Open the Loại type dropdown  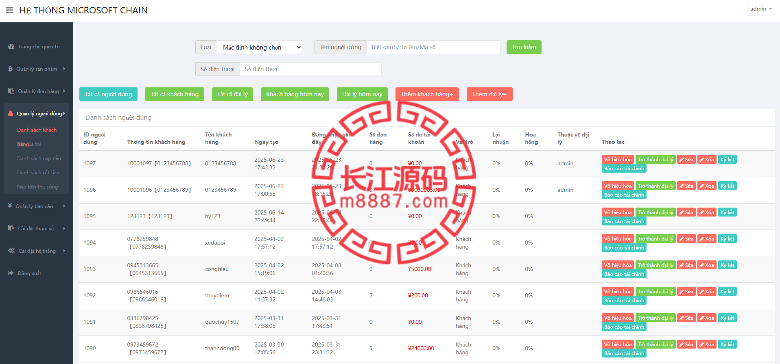pyautogui.click(x=259, y=47)
